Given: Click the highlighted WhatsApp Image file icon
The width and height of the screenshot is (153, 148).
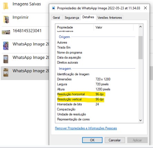Looking at the screenshot, I should click(6, 72).
